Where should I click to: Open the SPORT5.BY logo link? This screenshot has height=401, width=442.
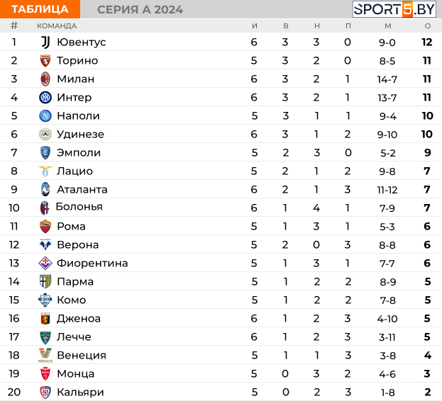pos(394,9)
